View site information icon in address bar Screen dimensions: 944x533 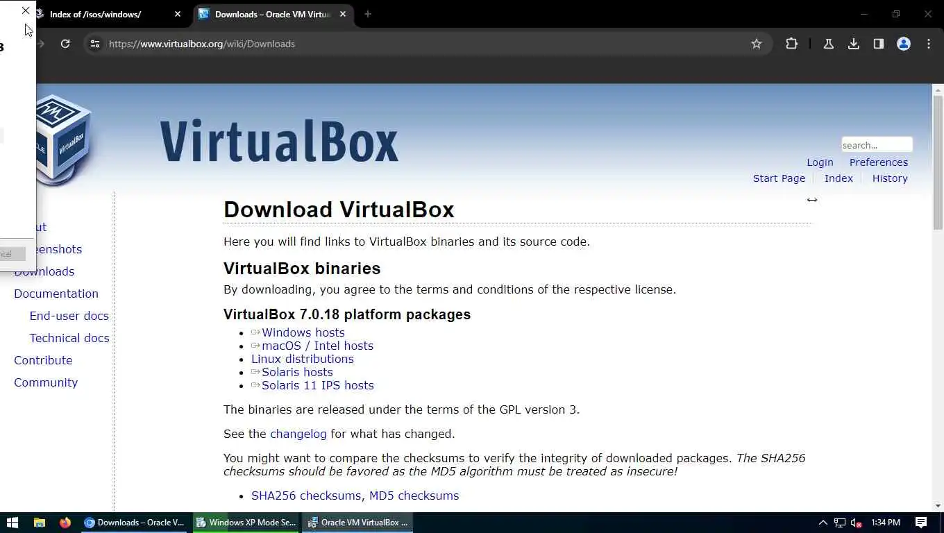tap(95, 44)
